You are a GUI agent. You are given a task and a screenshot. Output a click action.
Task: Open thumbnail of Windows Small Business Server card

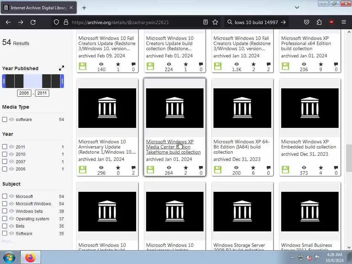pyautogui.click(x=310, y=211)
